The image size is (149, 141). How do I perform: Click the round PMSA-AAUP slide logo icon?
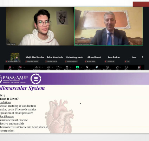[36, 79]
